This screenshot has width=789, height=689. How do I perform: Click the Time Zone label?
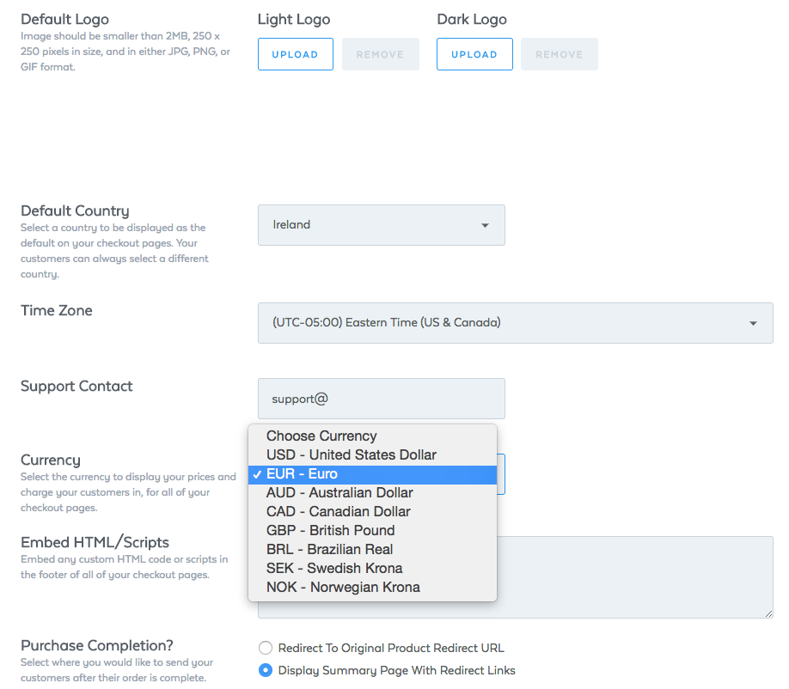57,310
